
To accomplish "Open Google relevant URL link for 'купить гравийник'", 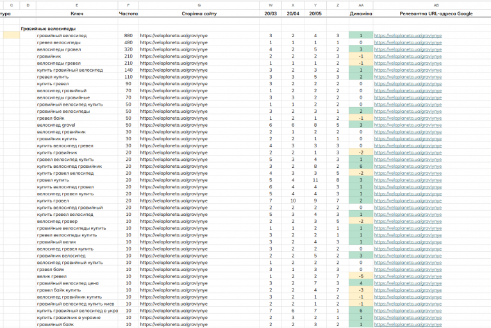I will 408,152.
